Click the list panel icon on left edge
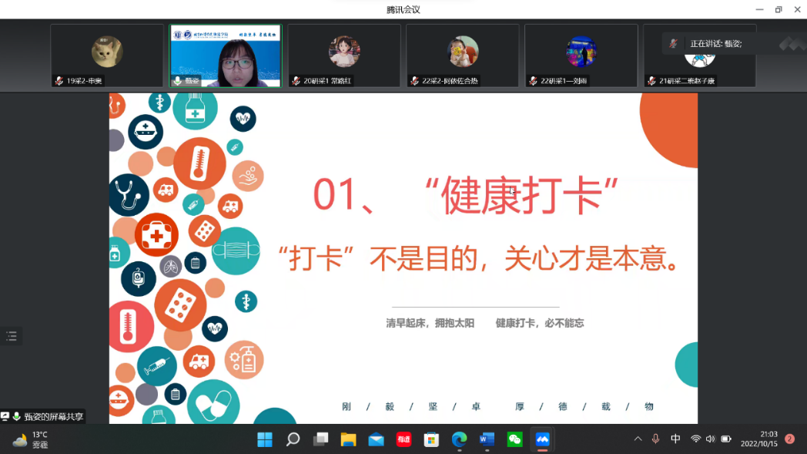807x454 pixels. pos(12,335)
